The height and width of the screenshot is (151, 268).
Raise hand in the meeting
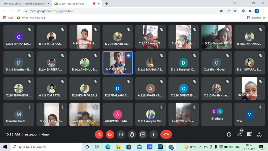pos(132,134)
